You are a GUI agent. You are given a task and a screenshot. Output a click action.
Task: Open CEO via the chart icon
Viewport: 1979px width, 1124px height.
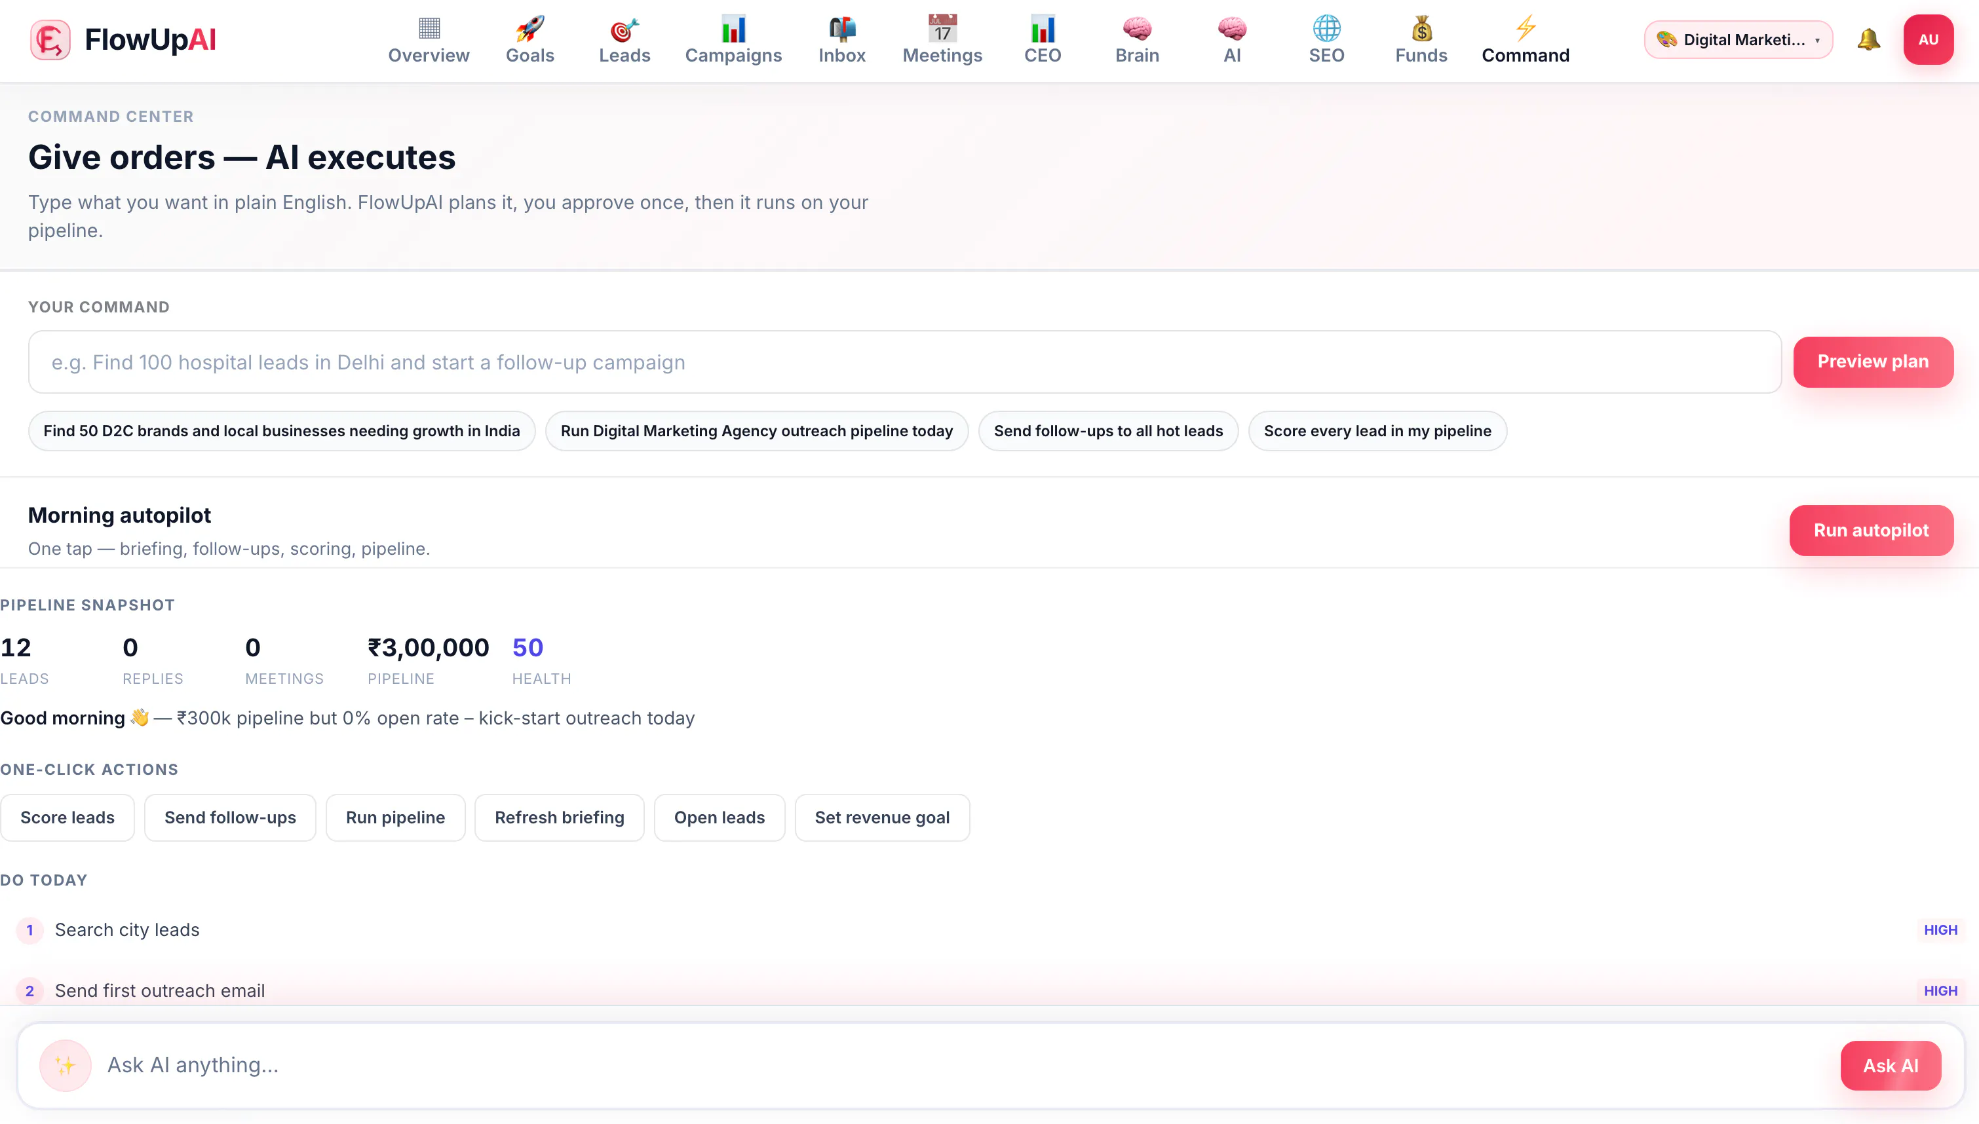pyautogui.click(x=1043, y=29)
